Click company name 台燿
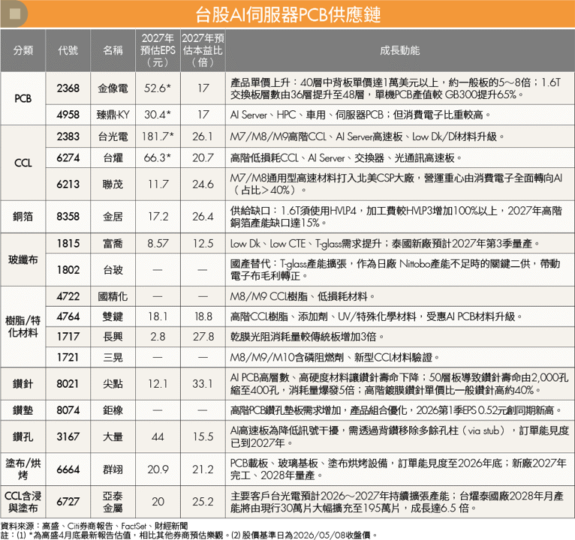 pyautogui.click(x=113, y=158)
